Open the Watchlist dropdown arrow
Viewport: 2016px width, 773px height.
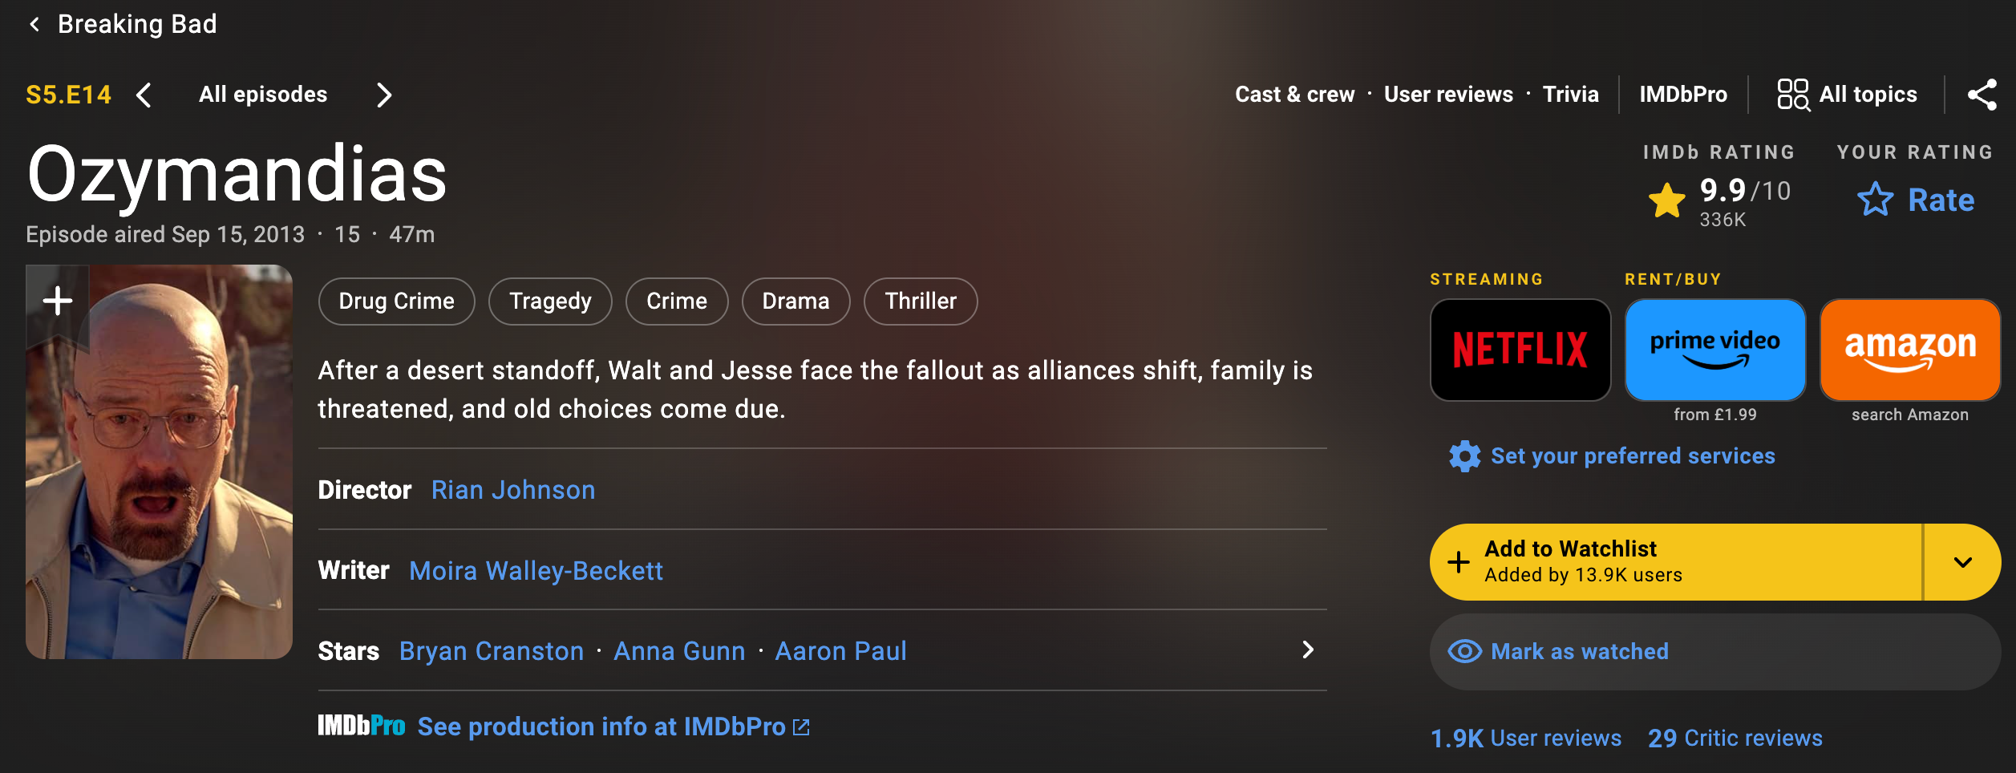[x=1962, y=561]
